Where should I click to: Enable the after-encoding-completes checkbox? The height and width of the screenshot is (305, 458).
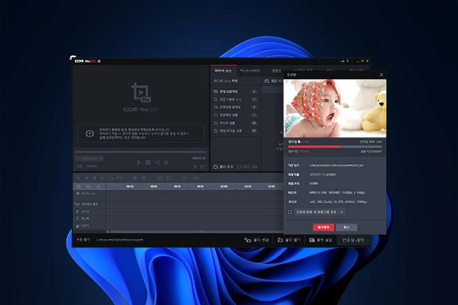(x=290, y=212)
